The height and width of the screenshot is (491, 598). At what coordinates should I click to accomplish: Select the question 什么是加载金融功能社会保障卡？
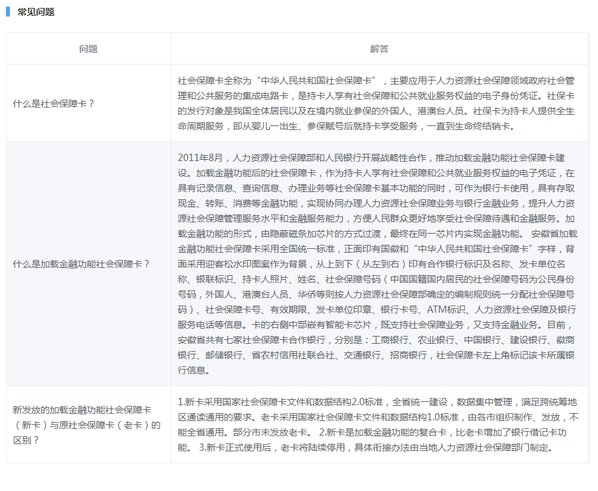tap(82, 264)
